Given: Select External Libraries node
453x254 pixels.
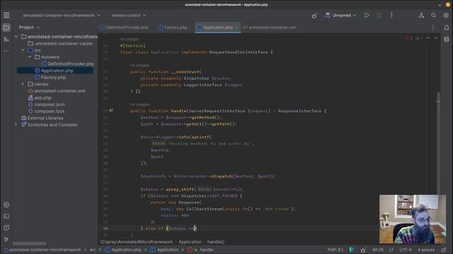Looking at the screenshot, I should pyautogui.click(x=42, y=118).
